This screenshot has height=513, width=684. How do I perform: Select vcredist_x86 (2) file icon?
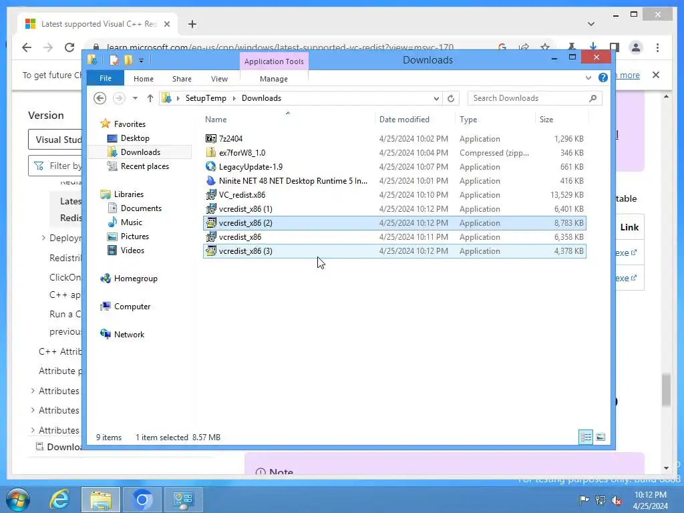point(210,223)
